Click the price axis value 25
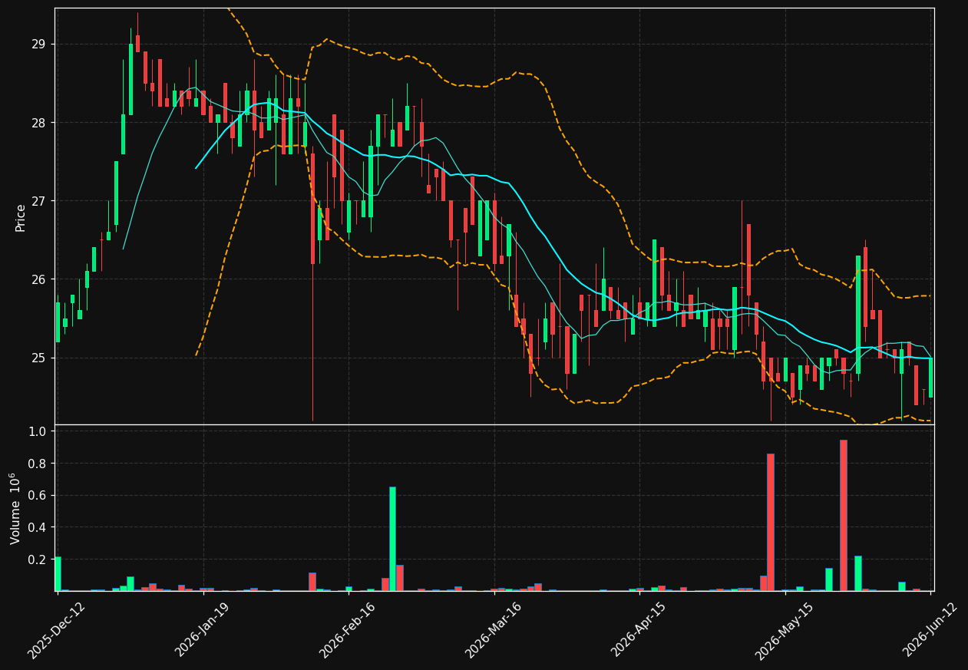The width and height of the screenshot is (968, 670). tap(38, 358)
